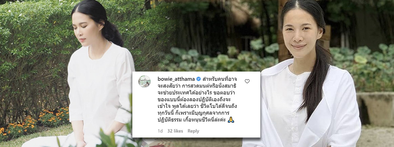Image resolution: width=394 pixels, height=147 pixels.
Task: Reply to bowie_atthama's comment
Action: coord(193,131)
